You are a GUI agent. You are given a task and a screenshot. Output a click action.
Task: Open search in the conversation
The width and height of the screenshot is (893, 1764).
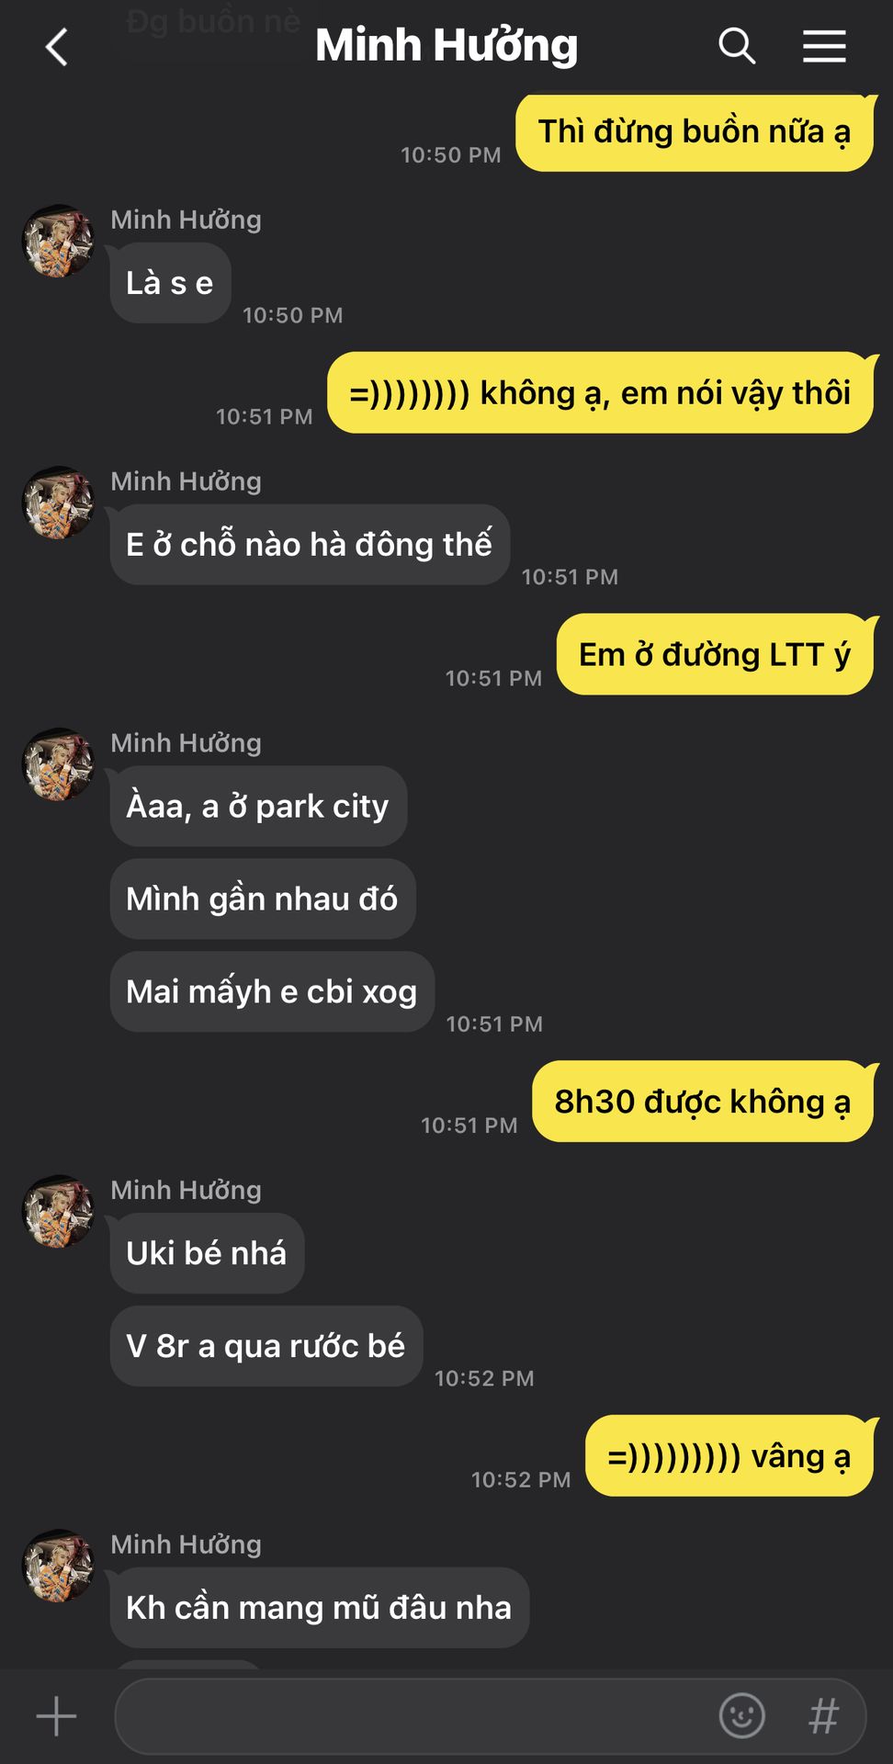[x=737, y=45]
